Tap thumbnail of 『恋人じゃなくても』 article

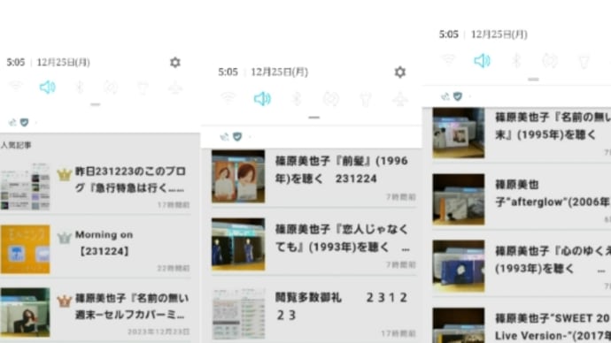(238, 244)
